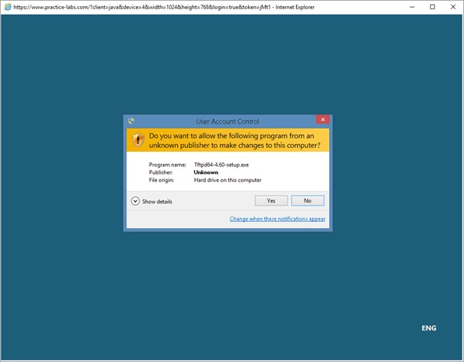Click the 'File origin:' label
The width and height of the screenshot is (464, 362).
point(161,180)
